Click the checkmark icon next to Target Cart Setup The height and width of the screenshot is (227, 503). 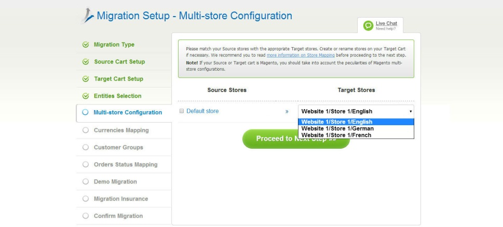(x=85, y=79)
